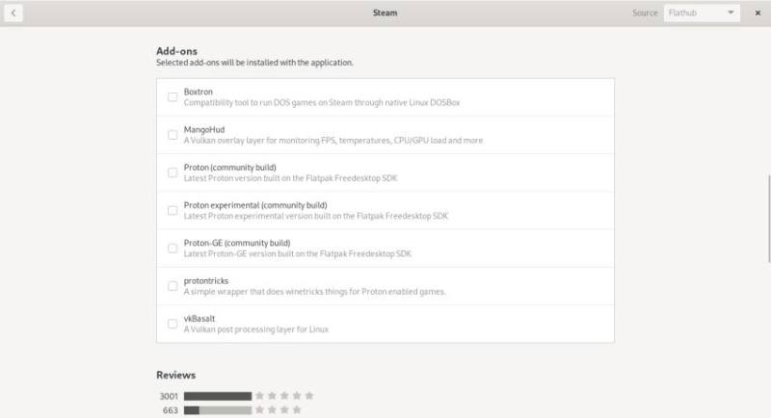Image resolution: width=771 pixels, height=418 pixels.
Task: Toggle the vkBasalt add-on checkbox
Action: pos(173,324)
